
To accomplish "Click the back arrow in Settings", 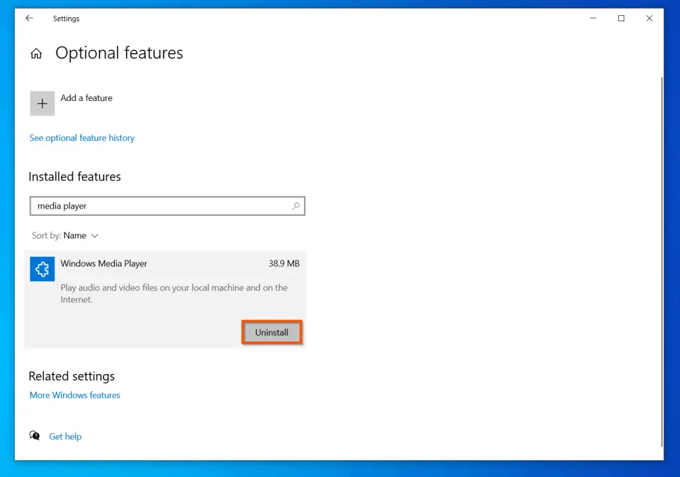I will coord(28,18).
